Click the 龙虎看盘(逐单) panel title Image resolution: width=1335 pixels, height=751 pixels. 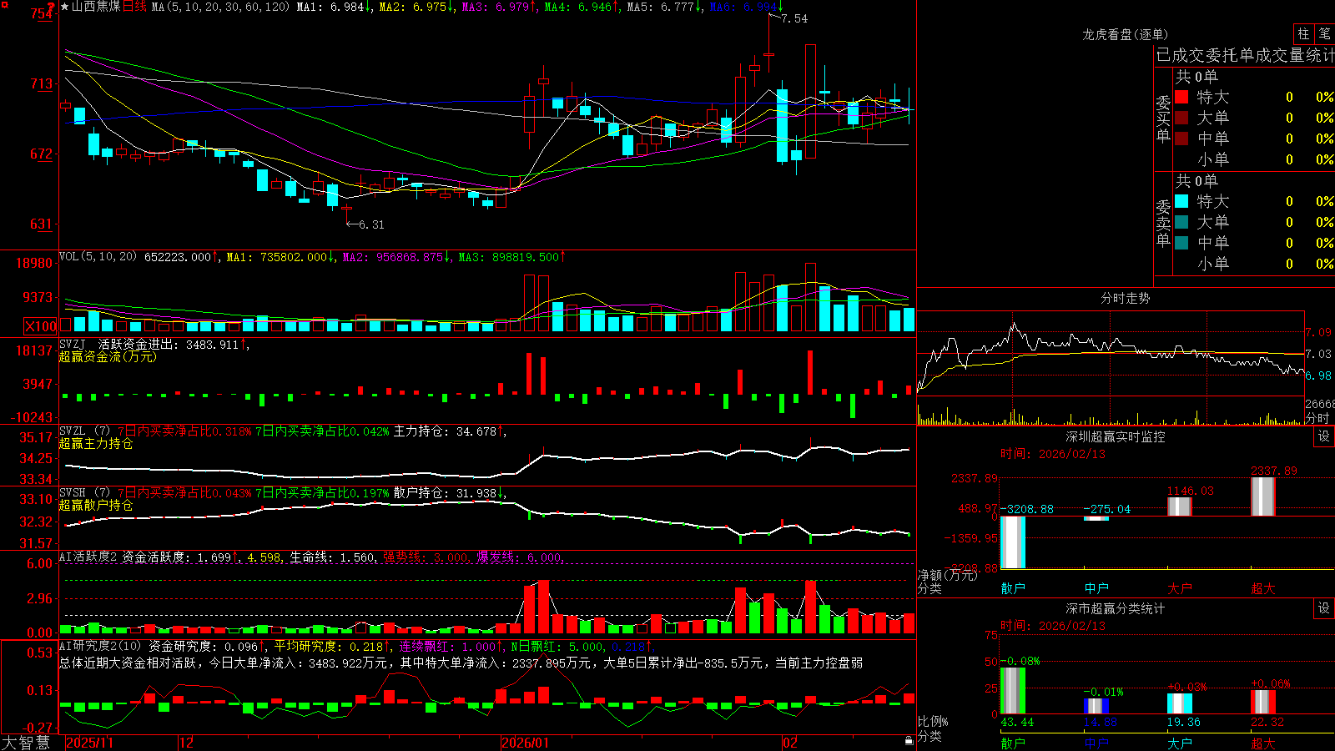(1125, 34)
